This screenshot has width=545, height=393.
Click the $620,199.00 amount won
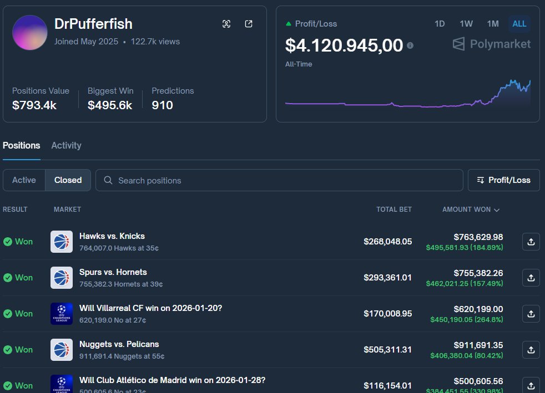[478, 309]
